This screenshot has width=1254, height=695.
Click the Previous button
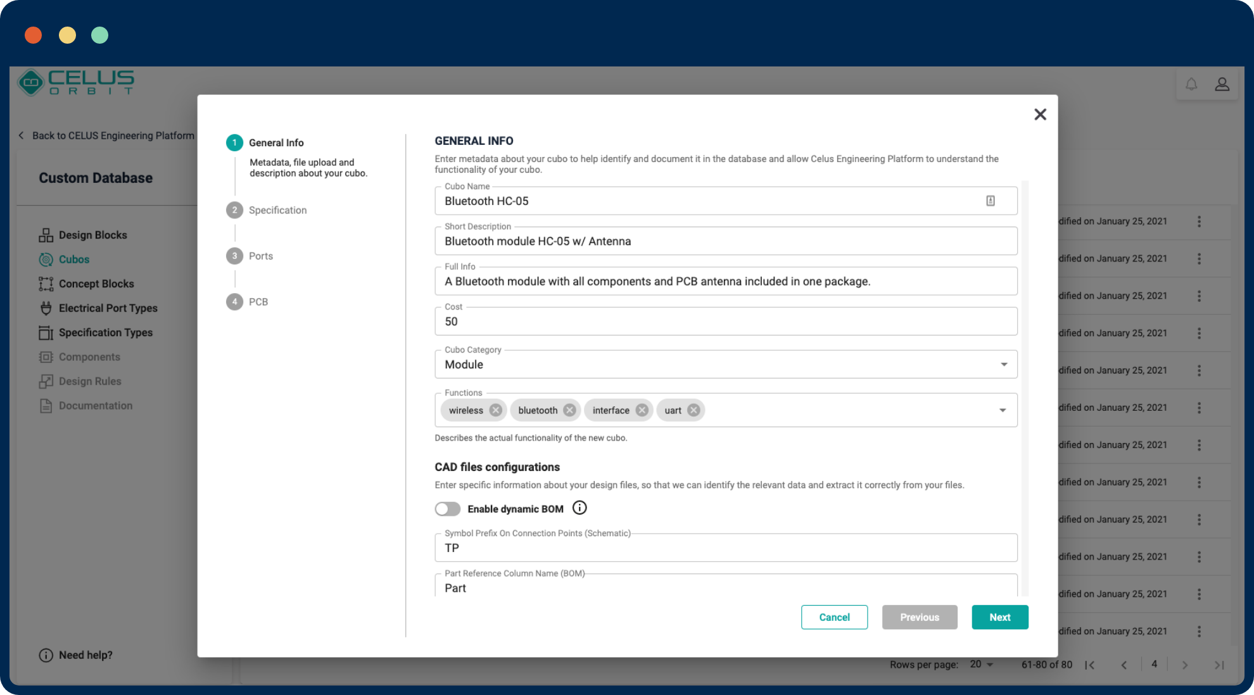coord(920,617)
